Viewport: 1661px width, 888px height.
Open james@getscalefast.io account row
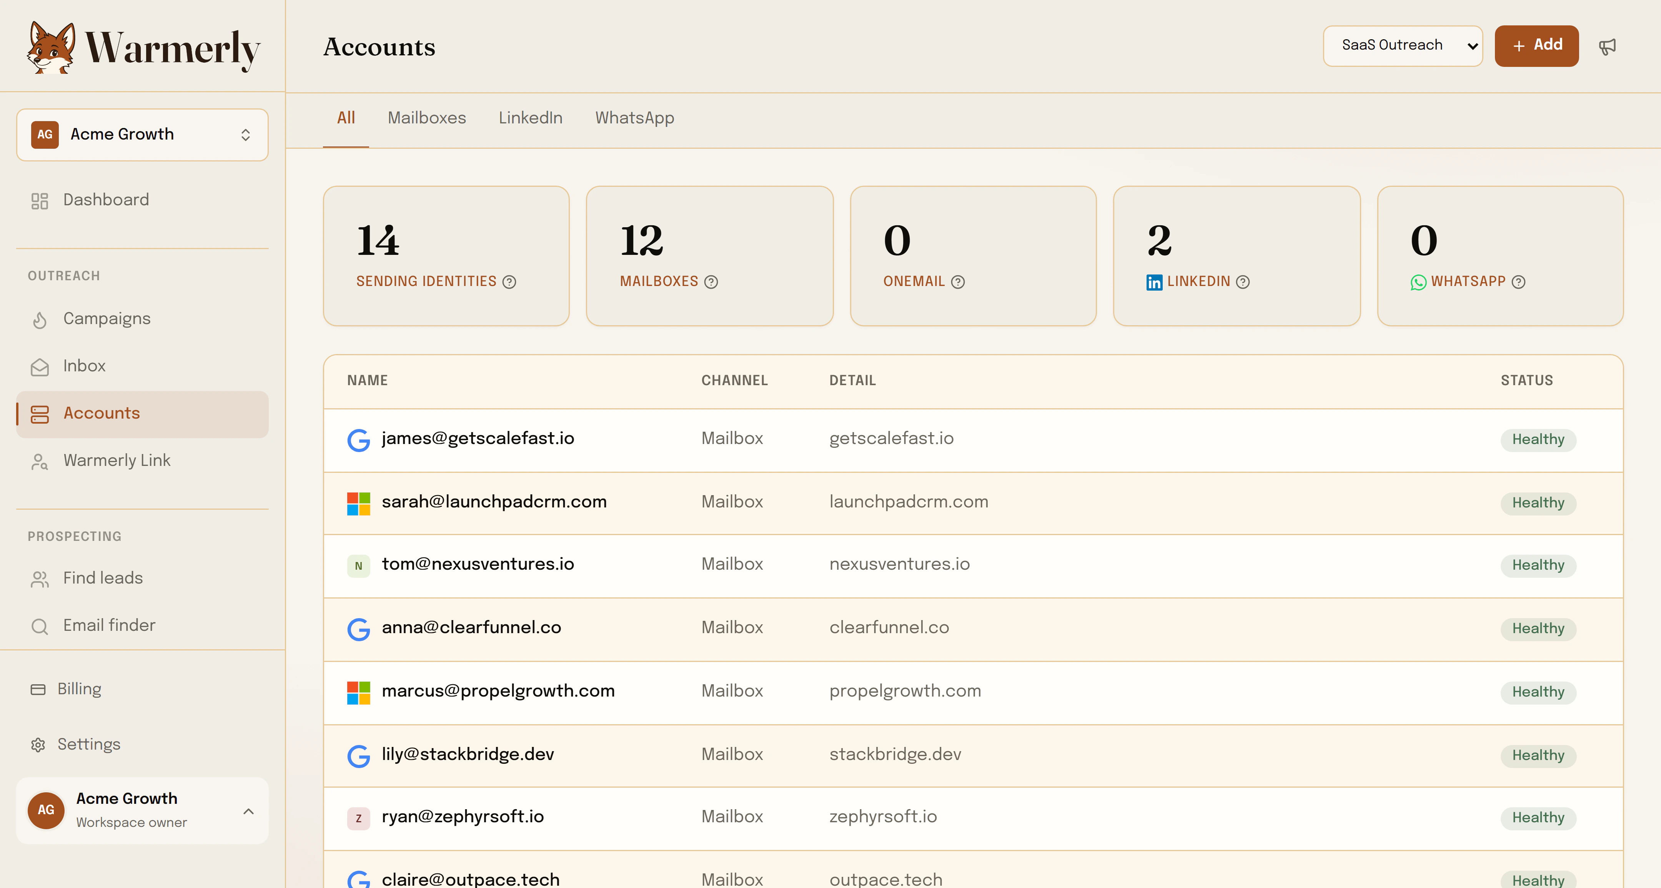[x=973, y=441]
